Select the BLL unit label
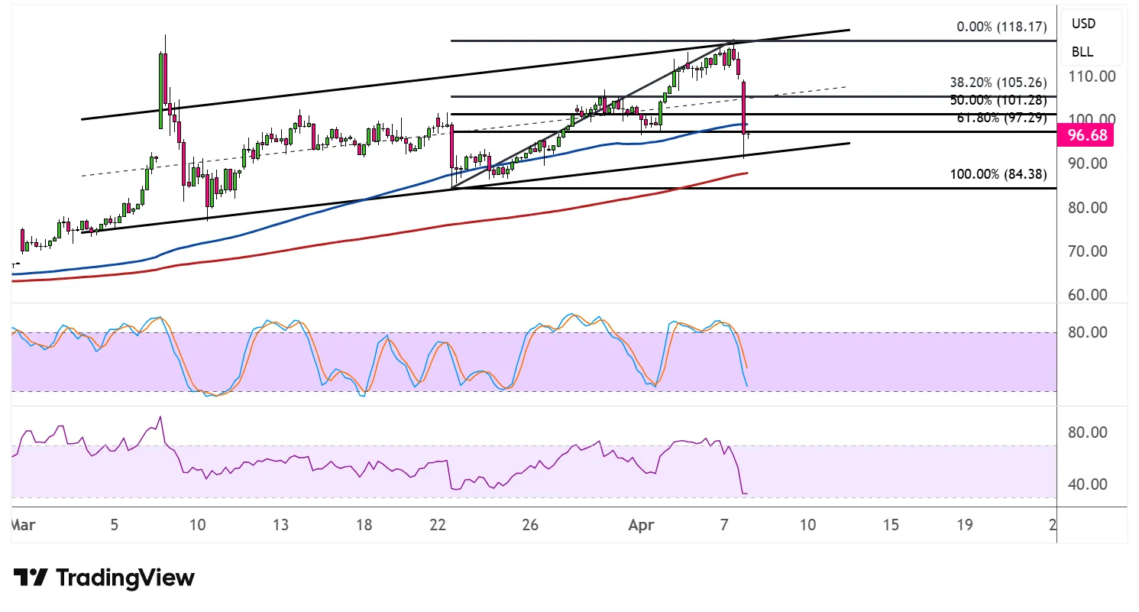 tap(1082, 52)
